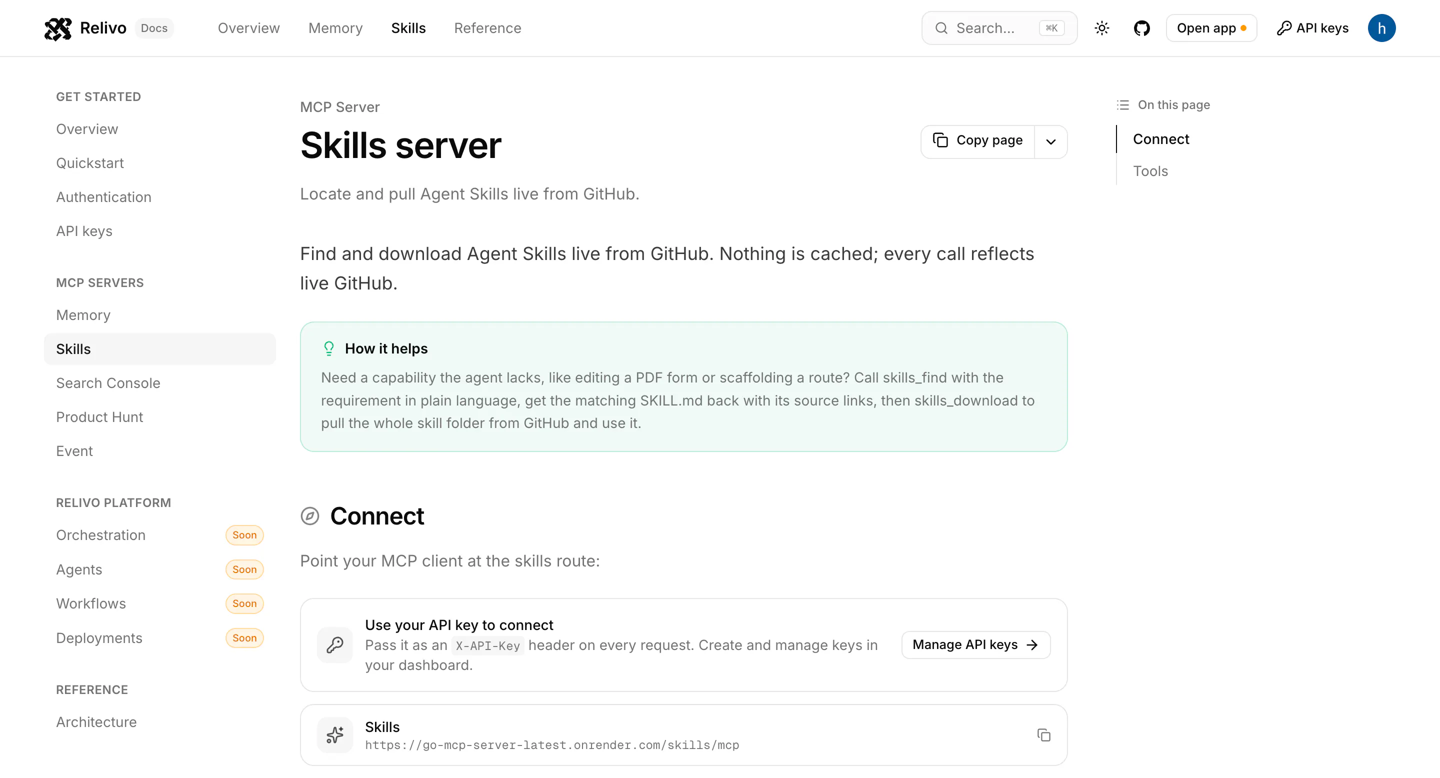
Task: Click the Connect section heading
Action: (x=377, y=516)
